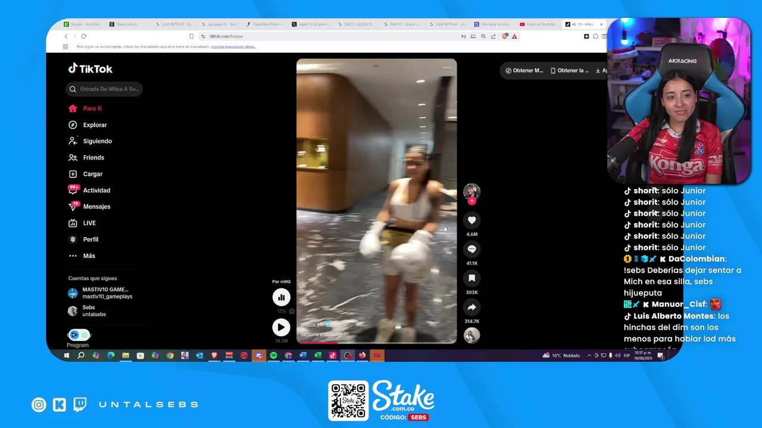Open the taskbar clock showing 10:37 p. m.
The height and width of the screenshot is (428, 762).
click(x=642, y=355)
